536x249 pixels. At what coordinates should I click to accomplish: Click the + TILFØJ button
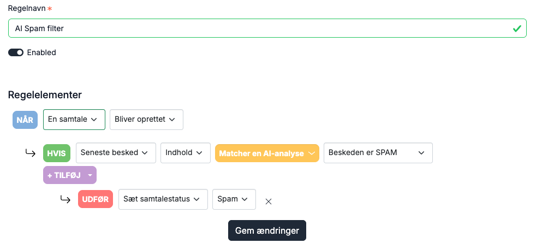click(x=70, y=175)
